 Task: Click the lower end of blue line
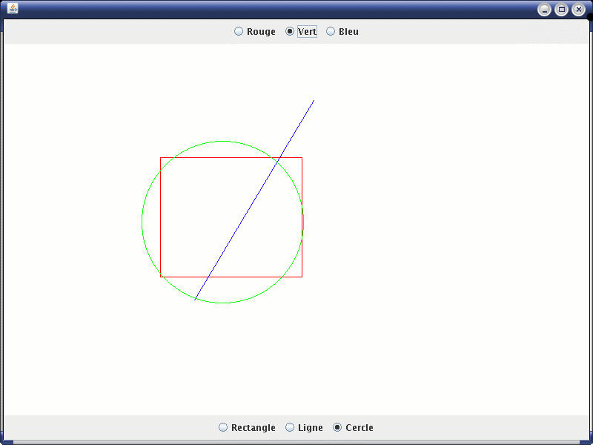195,300
